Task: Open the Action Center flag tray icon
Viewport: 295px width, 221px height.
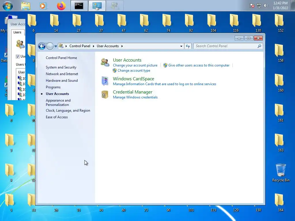Action: coord(252,6)
